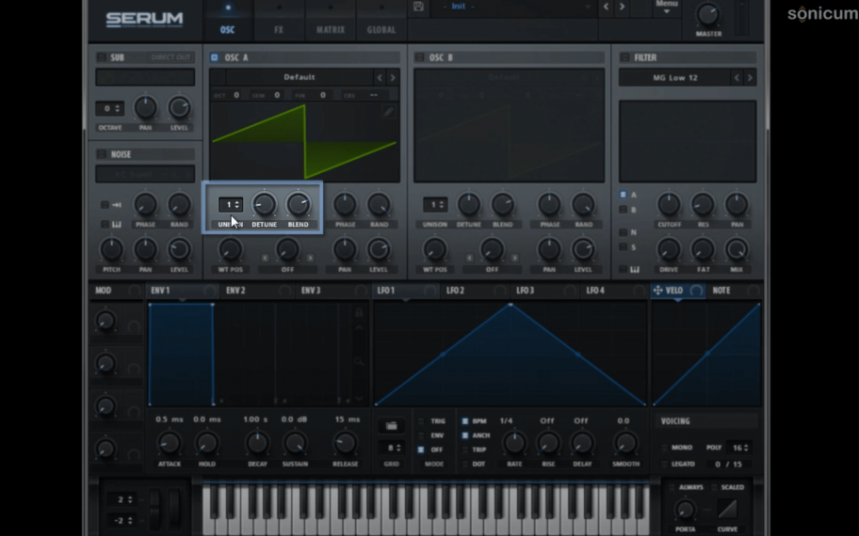Click OSC A warp mode left arrow
Screen dimensions: 859x536
tap(265, 258)
